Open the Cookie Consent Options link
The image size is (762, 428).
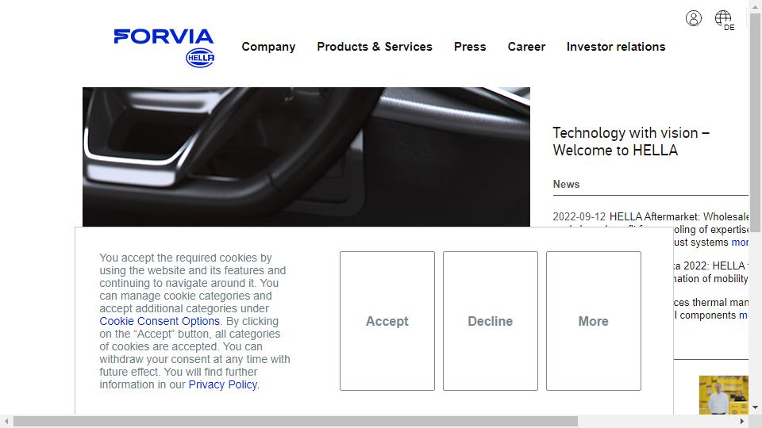tap(160, 321)
